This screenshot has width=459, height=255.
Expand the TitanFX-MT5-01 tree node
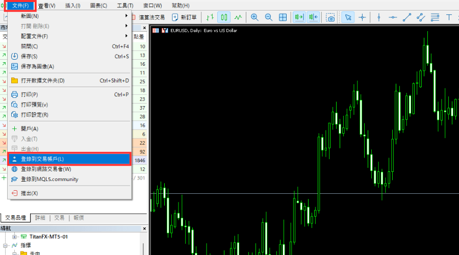pos(14,237)
